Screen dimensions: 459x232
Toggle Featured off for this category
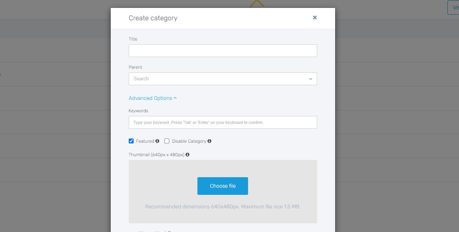pos(131,141)
